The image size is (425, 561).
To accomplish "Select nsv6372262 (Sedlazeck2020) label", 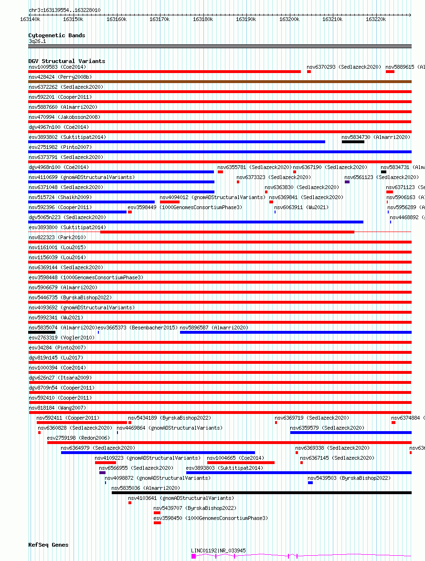I will (x=66, y=87).
